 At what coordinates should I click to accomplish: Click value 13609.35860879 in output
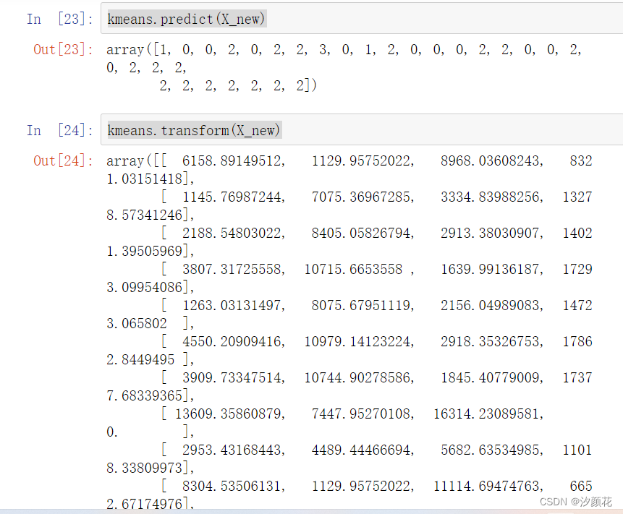pyautogui.click(x=229, y=414)
